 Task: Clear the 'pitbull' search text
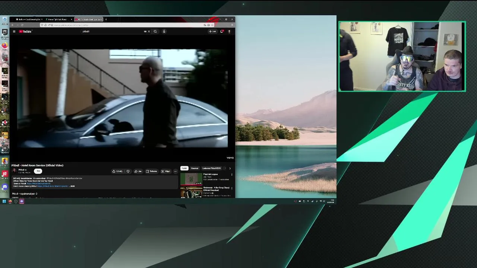(149, 32)
